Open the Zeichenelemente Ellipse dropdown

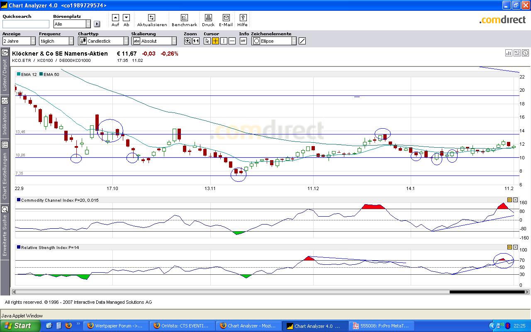click(x=274, y=41)
